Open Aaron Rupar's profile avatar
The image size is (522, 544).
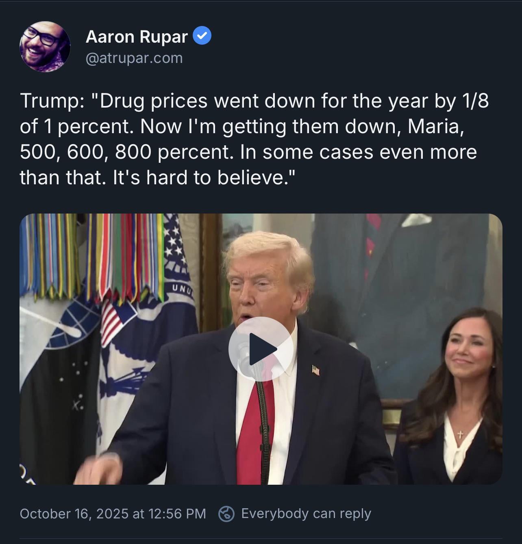click(45, 47)
